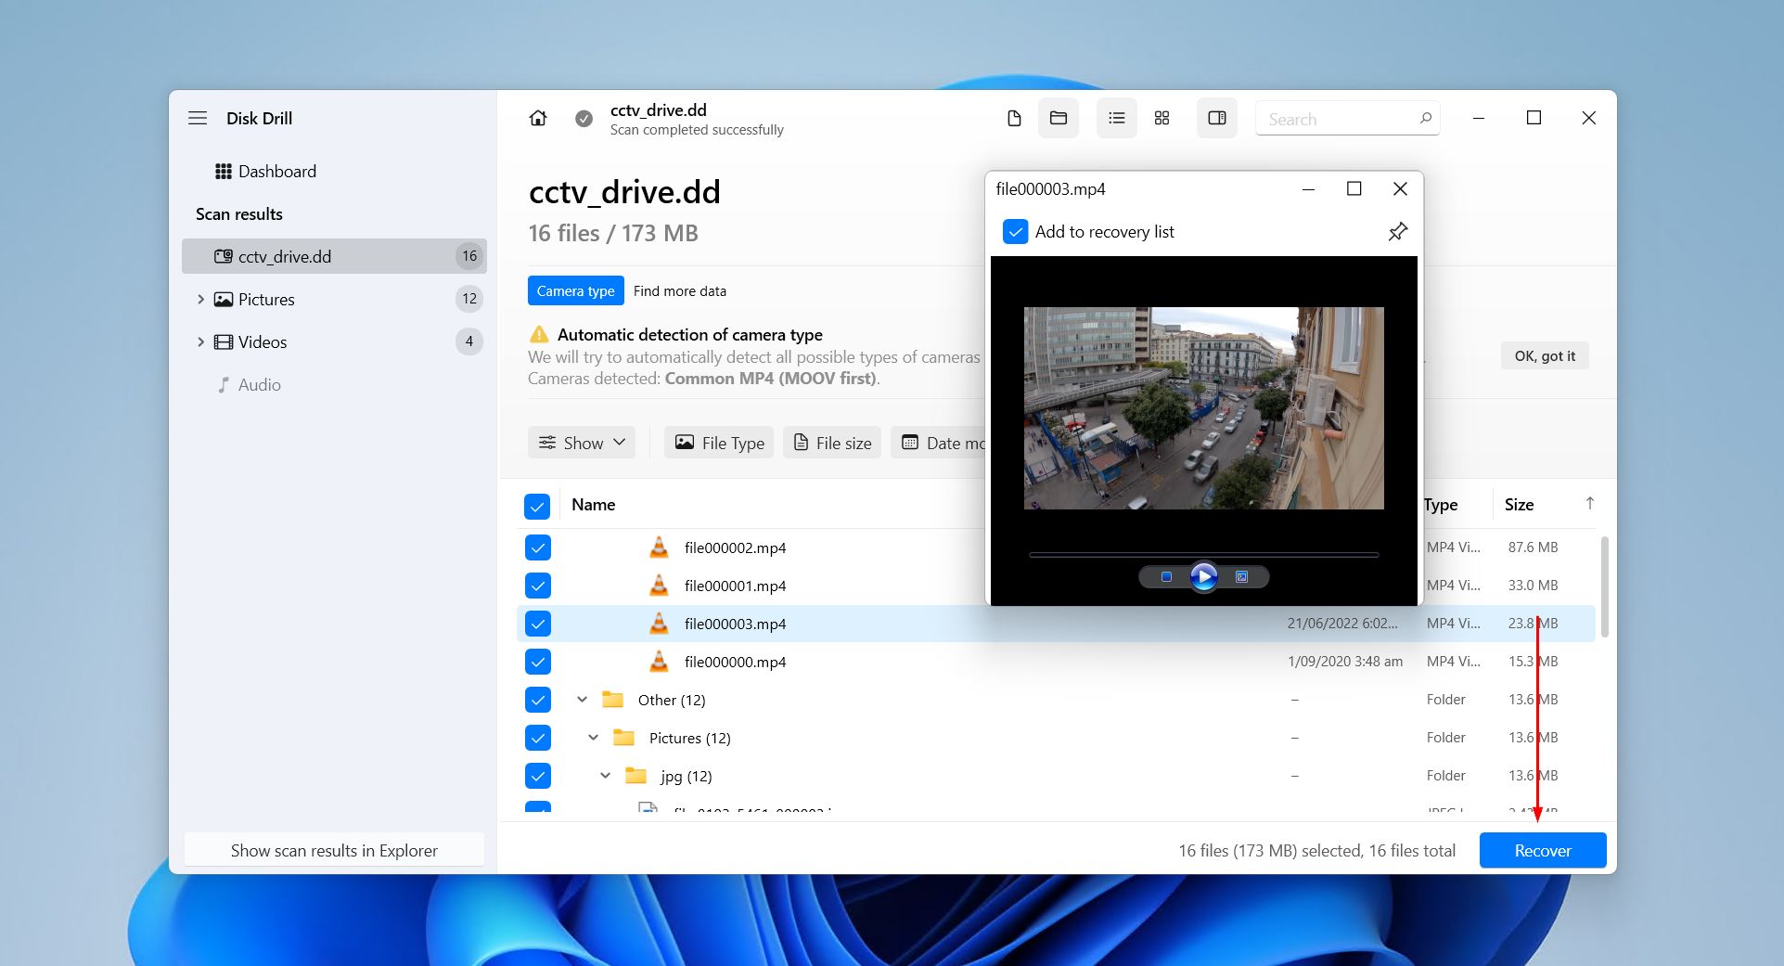Image resolution: width=1784 pixels, height=966 pixels.
Task: Select Videos in the sidebar
Action: pyautogui.click(x=262, y=341)
